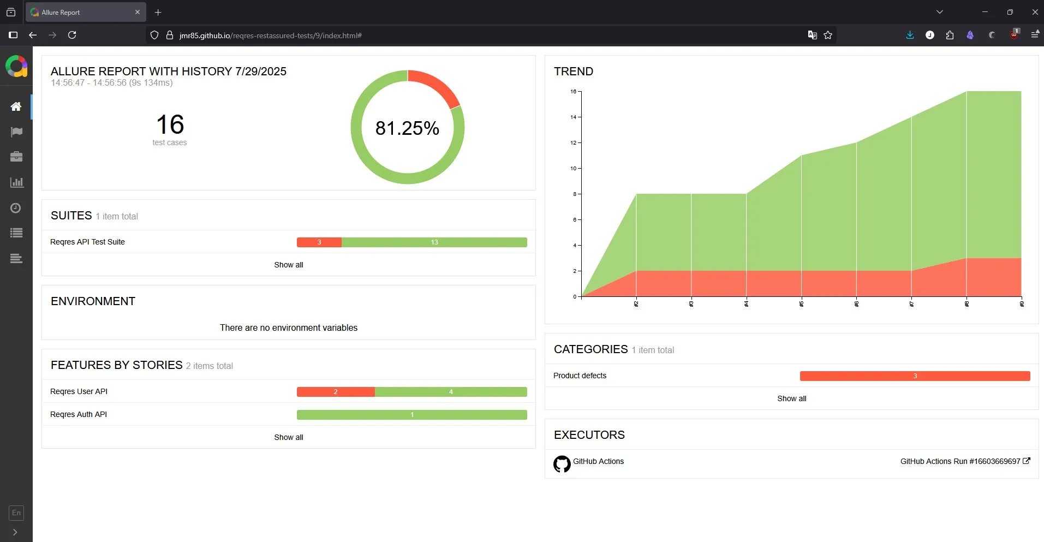Open the En language selector
The height and width of the screenshot is (542, 1044).
[16, 513]
